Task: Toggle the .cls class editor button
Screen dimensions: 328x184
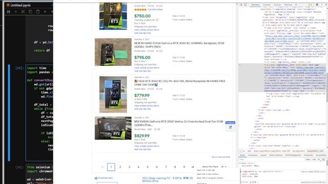Action: click(x=314, y=159)
